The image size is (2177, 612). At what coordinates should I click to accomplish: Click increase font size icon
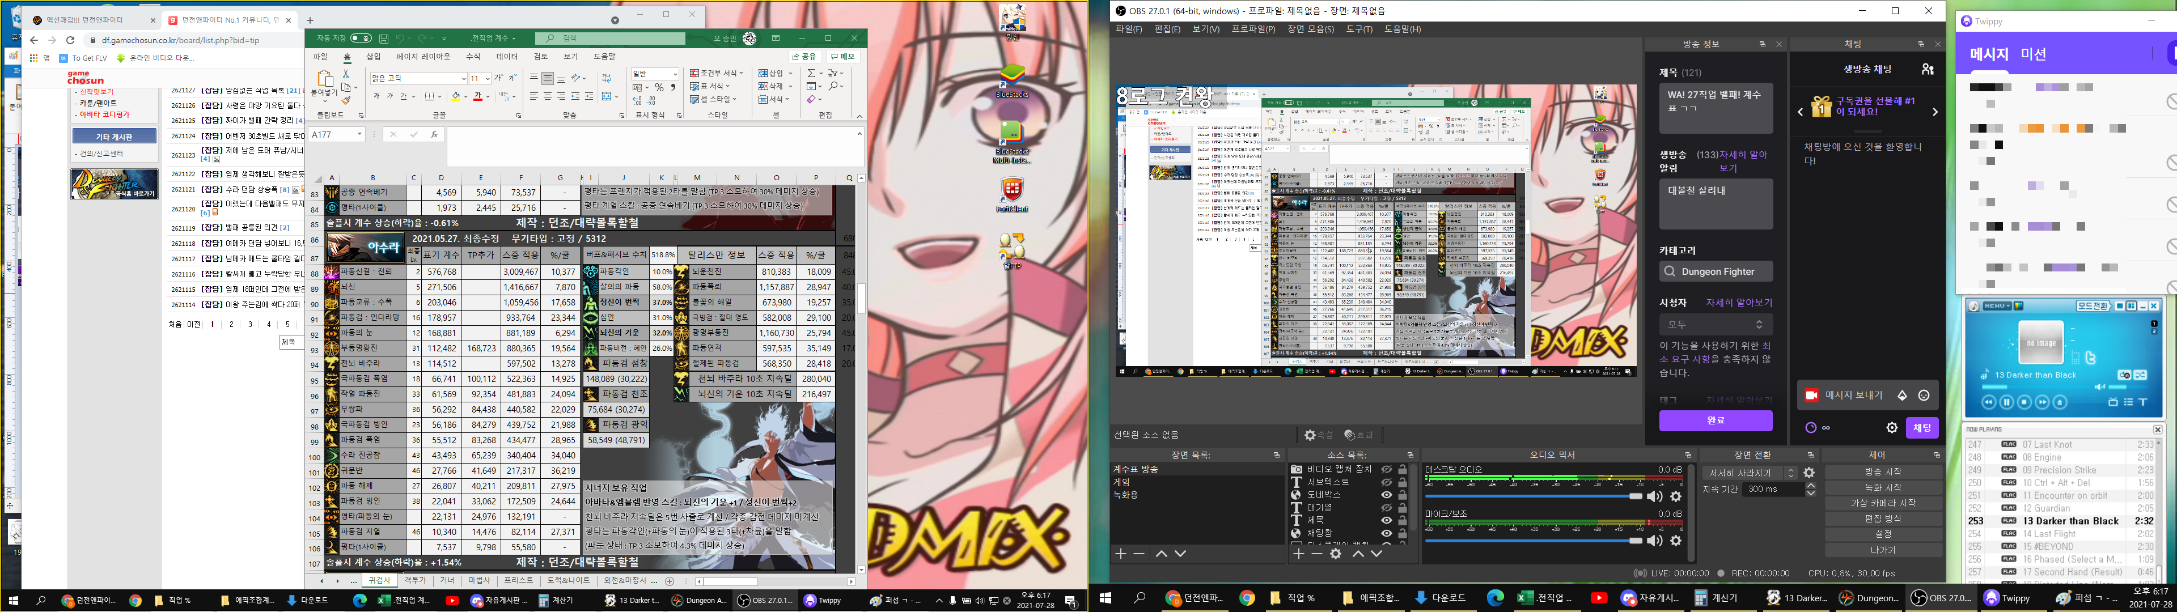499,78
